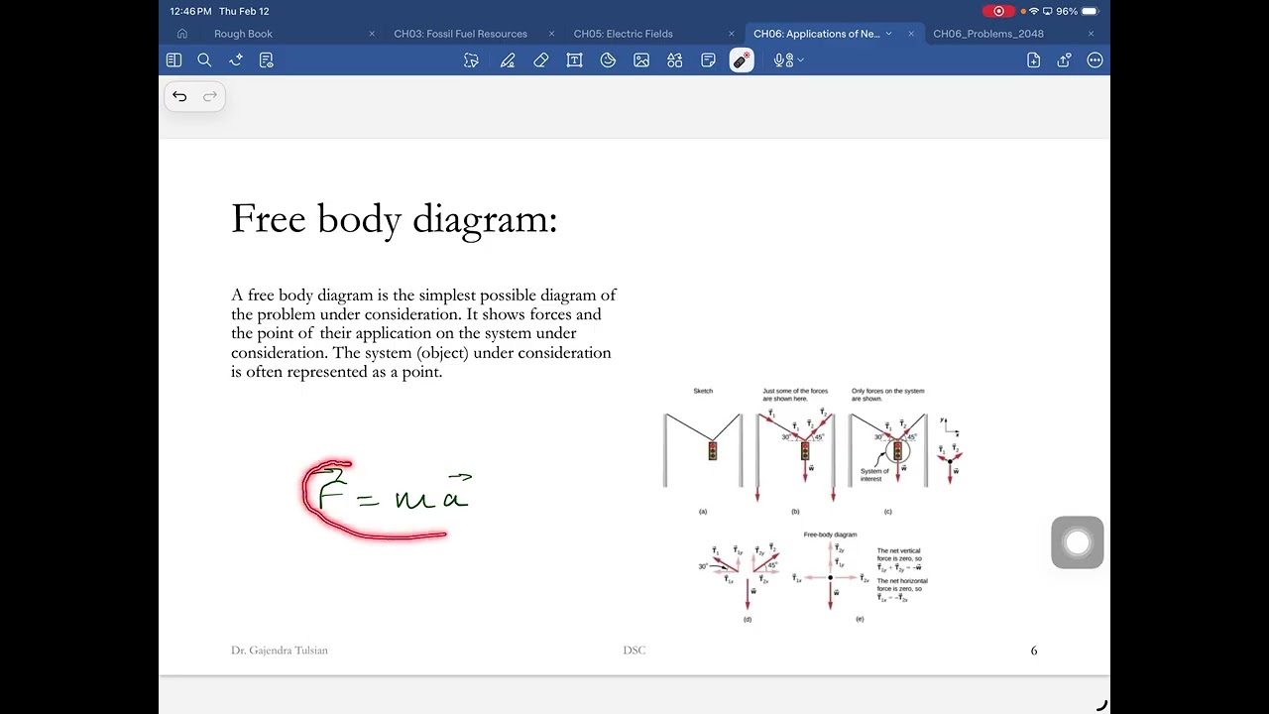1269x714 pixels.
Task: Select the Eraser tool
Action: click(540, 60)
